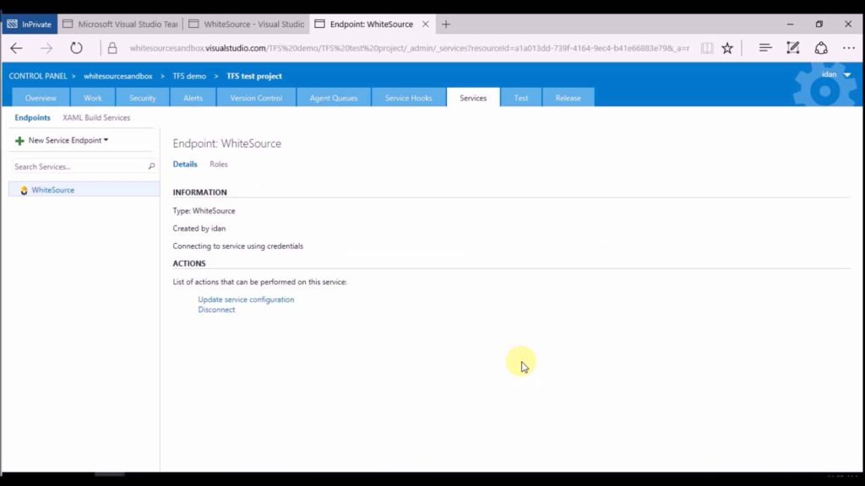Open the Release tab
This screenshot has width=865, height=486.
(569, 98)
